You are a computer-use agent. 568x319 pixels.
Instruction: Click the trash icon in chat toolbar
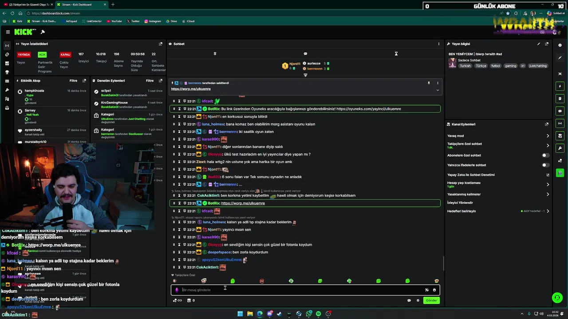tap(215, 54)
